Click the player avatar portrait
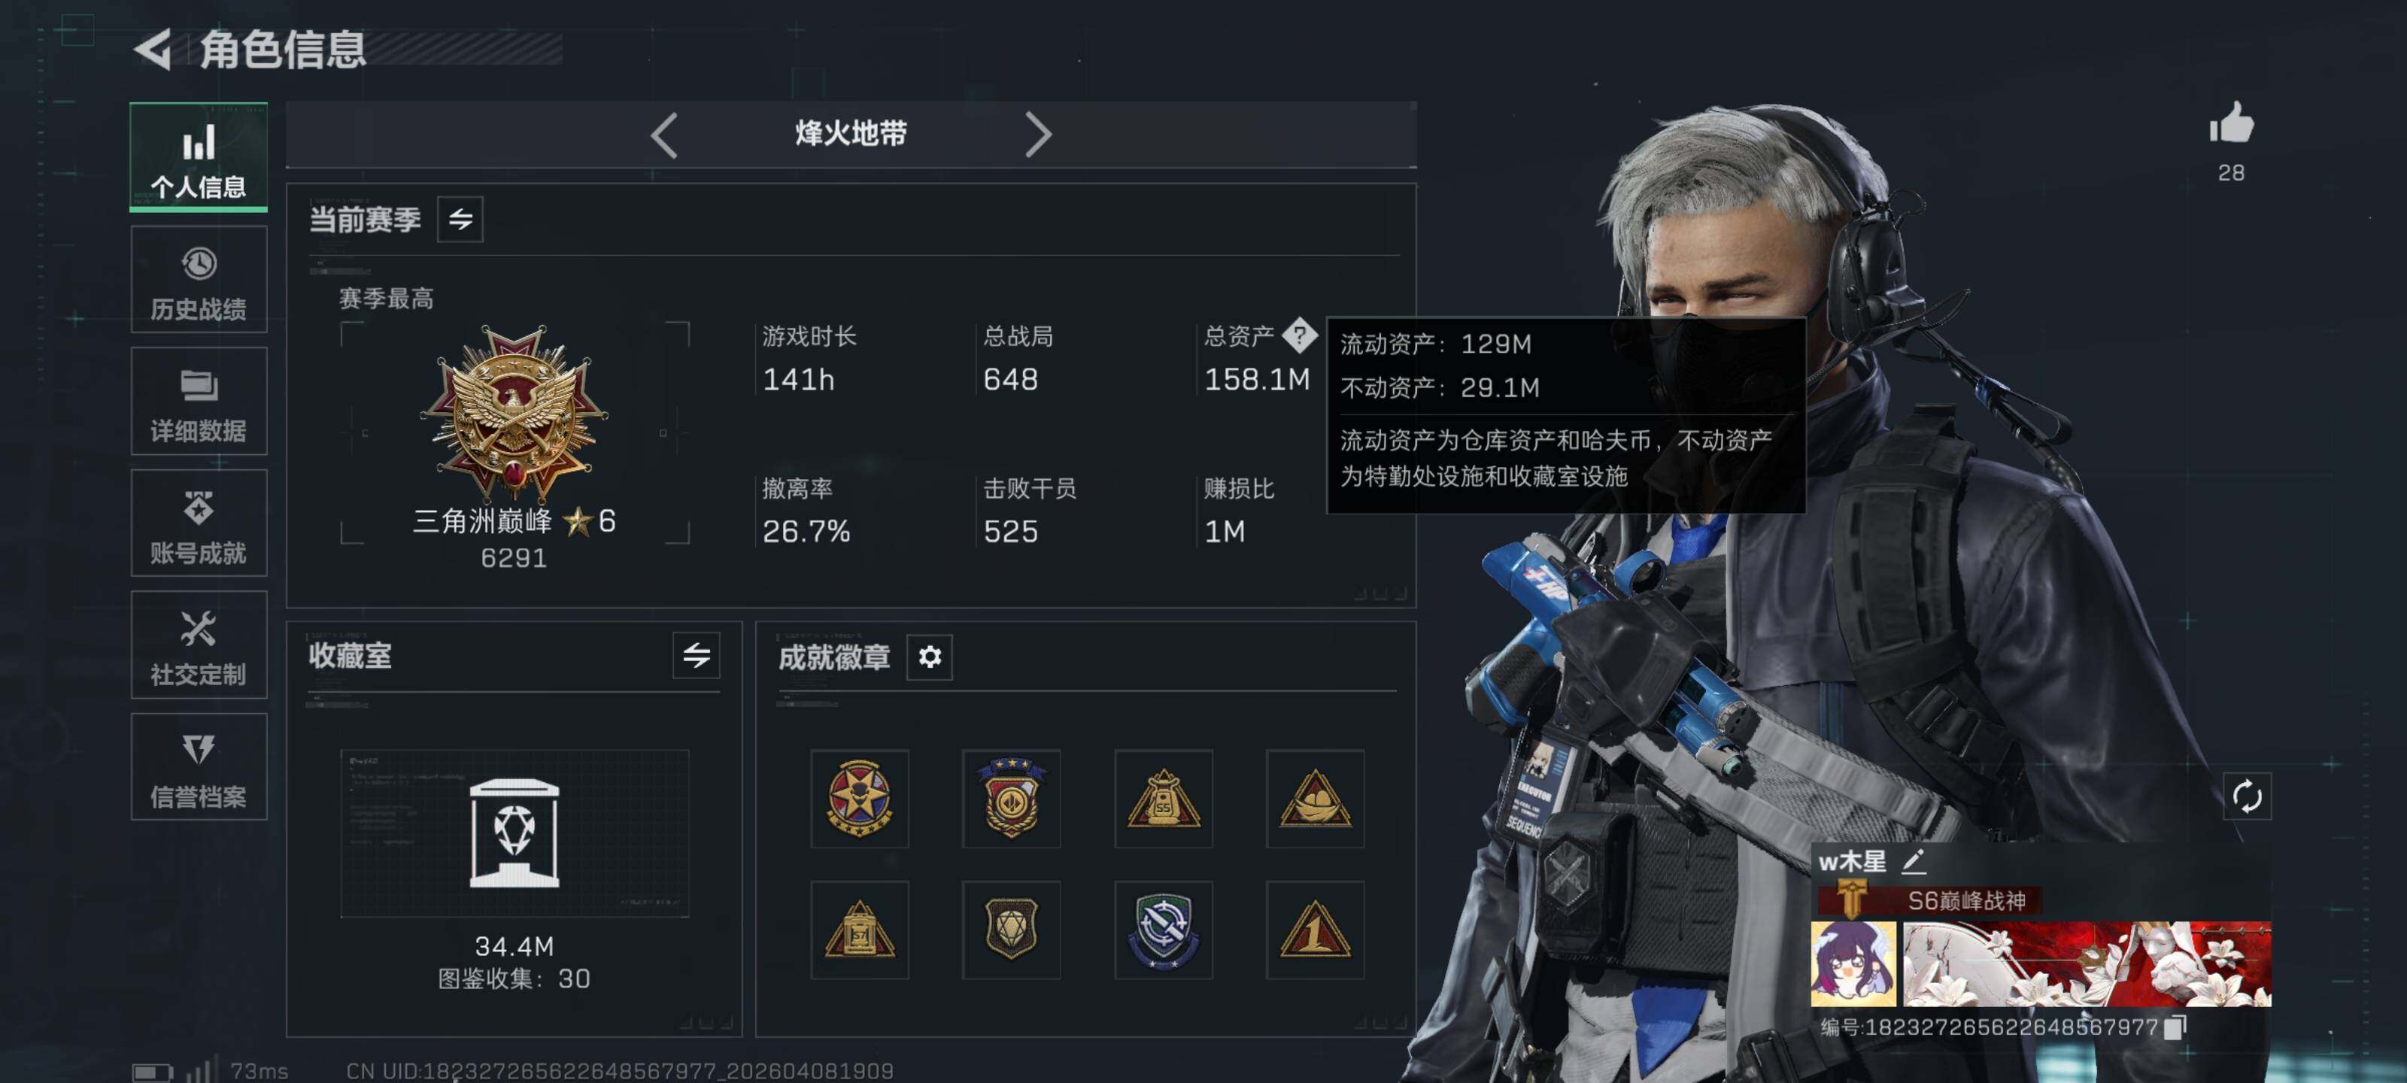2407x1083 pixels. [x=1854, y=963]
